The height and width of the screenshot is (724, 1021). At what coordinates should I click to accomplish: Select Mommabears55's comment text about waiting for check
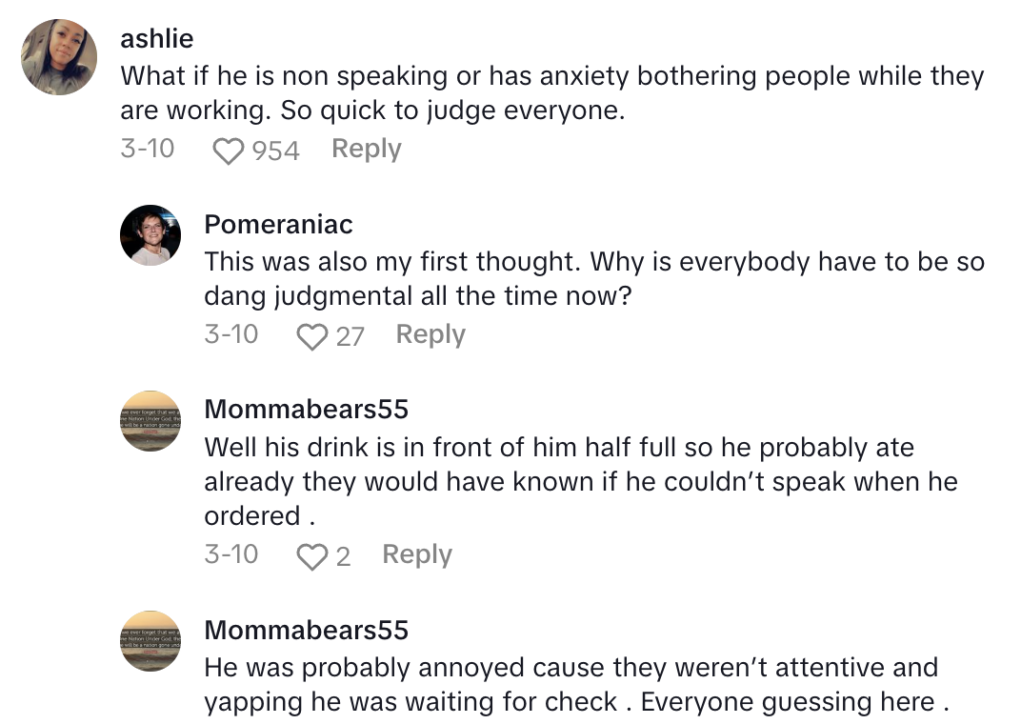click(x=577, y=685)
